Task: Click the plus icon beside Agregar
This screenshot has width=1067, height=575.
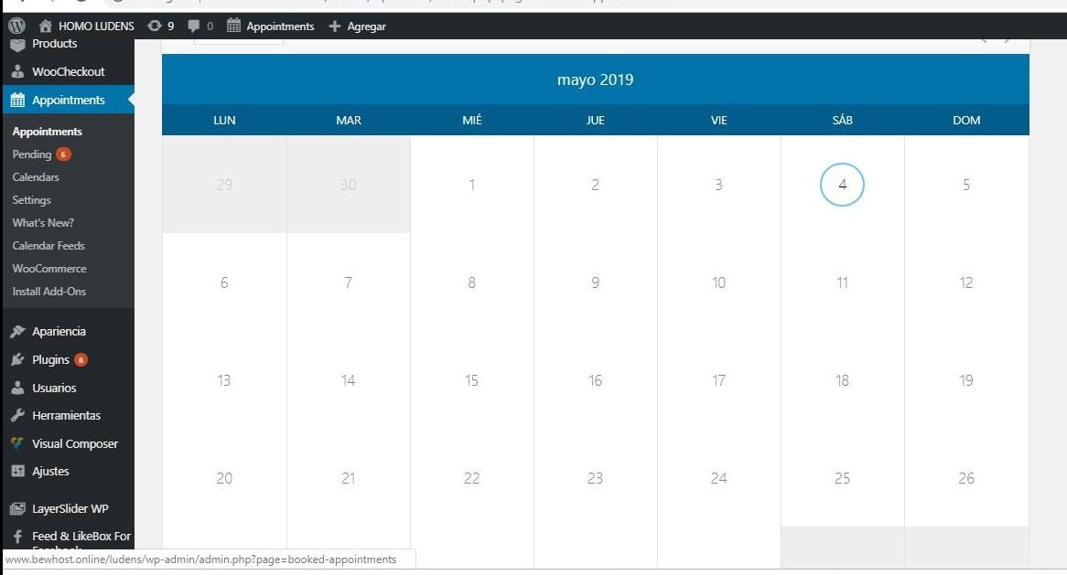Action: 334,26
